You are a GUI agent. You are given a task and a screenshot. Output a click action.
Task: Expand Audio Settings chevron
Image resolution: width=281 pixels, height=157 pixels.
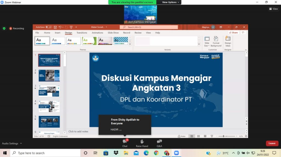pos(21,143)
